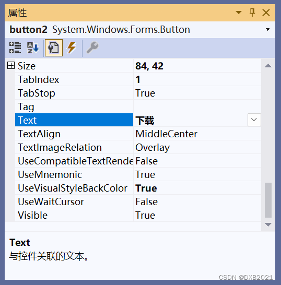This screenshot has height=285, width=281.
Task: Click UseVisualStyleBackColor value True
Action: tap(197, 188)
